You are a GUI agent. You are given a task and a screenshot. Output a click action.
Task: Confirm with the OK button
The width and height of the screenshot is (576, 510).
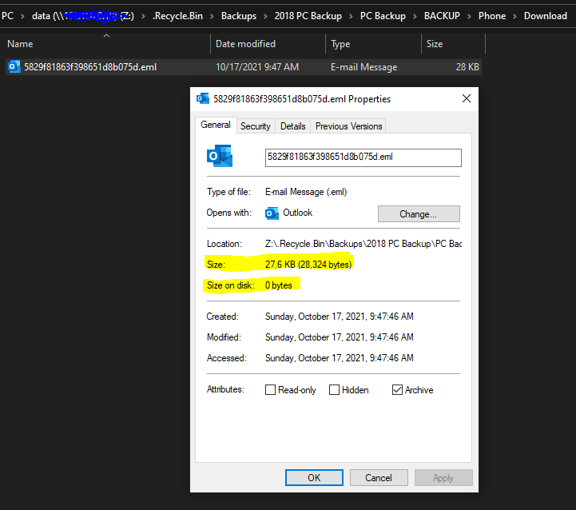click(x=314, y=478)
